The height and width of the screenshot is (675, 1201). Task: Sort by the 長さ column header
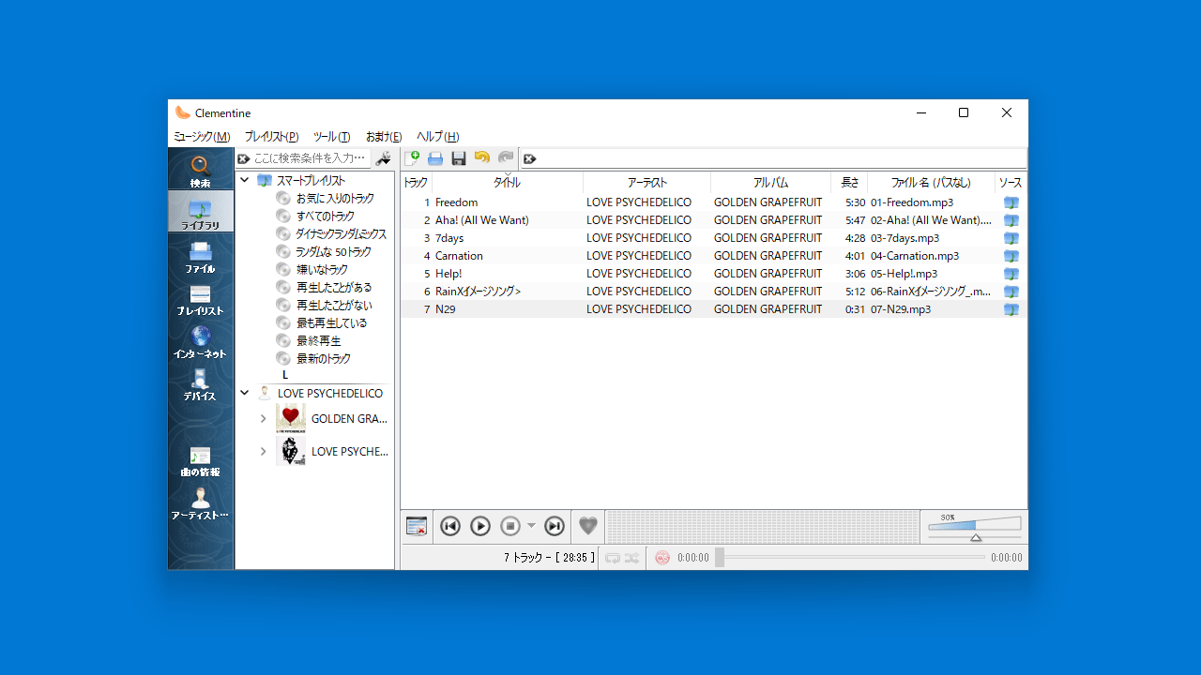[849, 183]
